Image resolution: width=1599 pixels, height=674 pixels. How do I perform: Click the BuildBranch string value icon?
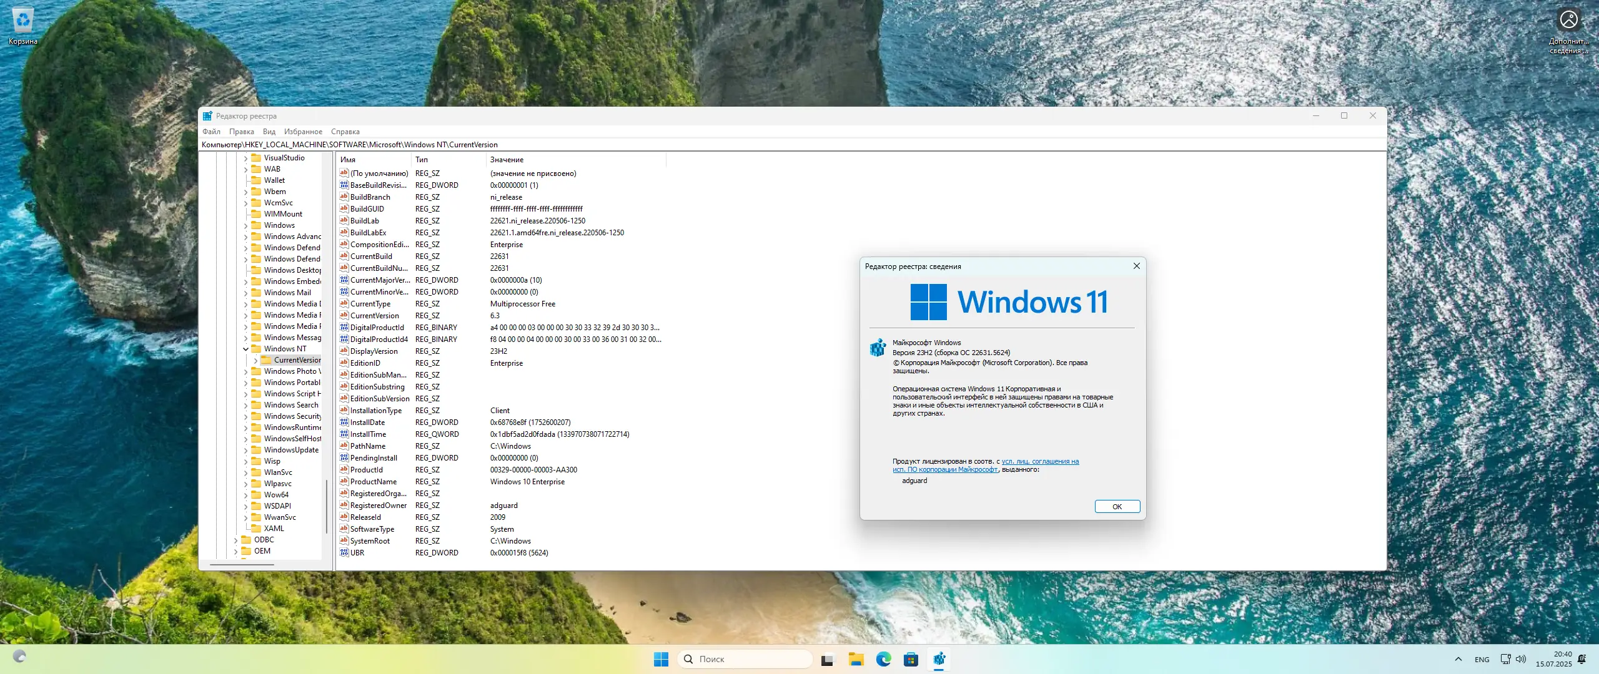[344, 197]
